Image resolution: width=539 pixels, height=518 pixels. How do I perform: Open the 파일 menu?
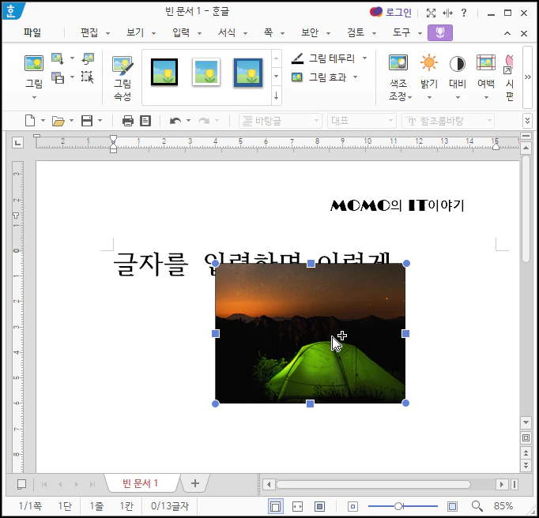[x=32, y=32]
